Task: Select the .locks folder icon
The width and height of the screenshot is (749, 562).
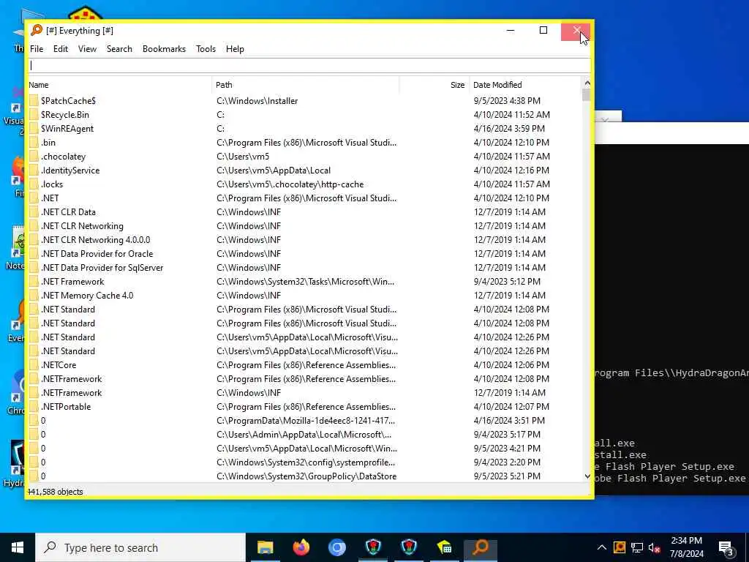Action: [34, 184]
